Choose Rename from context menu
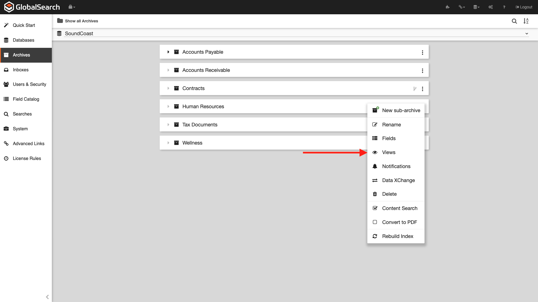538x302 pixels. click(x=396, y=125)
